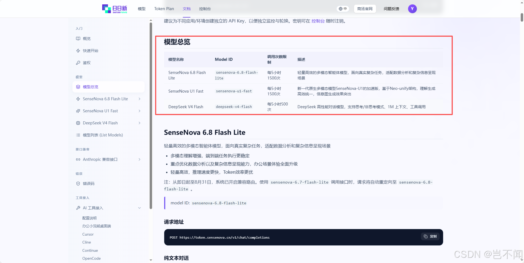Viewport: 524px width, 263px height.
Task: Open the OpenCode sidebar entry
Action: 91,258
